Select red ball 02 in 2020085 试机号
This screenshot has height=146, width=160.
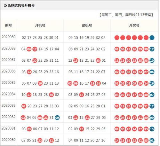[x=70, y=83]
